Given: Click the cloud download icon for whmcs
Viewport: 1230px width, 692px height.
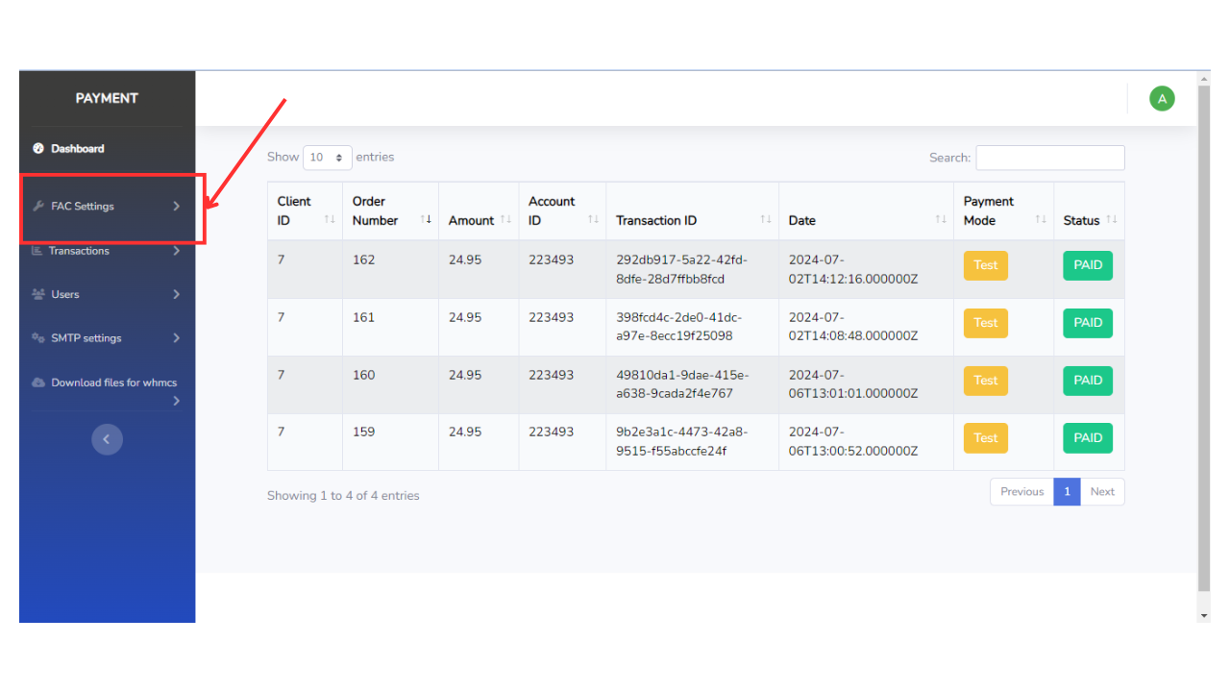Looking at the screenshot, I should point(38,383).
